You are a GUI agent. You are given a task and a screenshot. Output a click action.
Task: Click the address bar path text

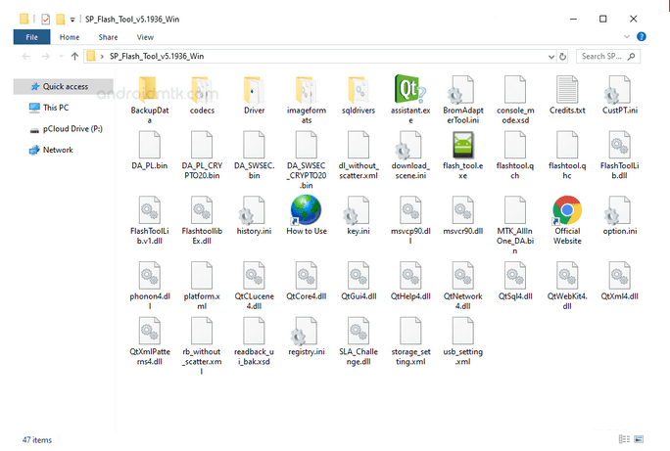click(x=157, y=57)
